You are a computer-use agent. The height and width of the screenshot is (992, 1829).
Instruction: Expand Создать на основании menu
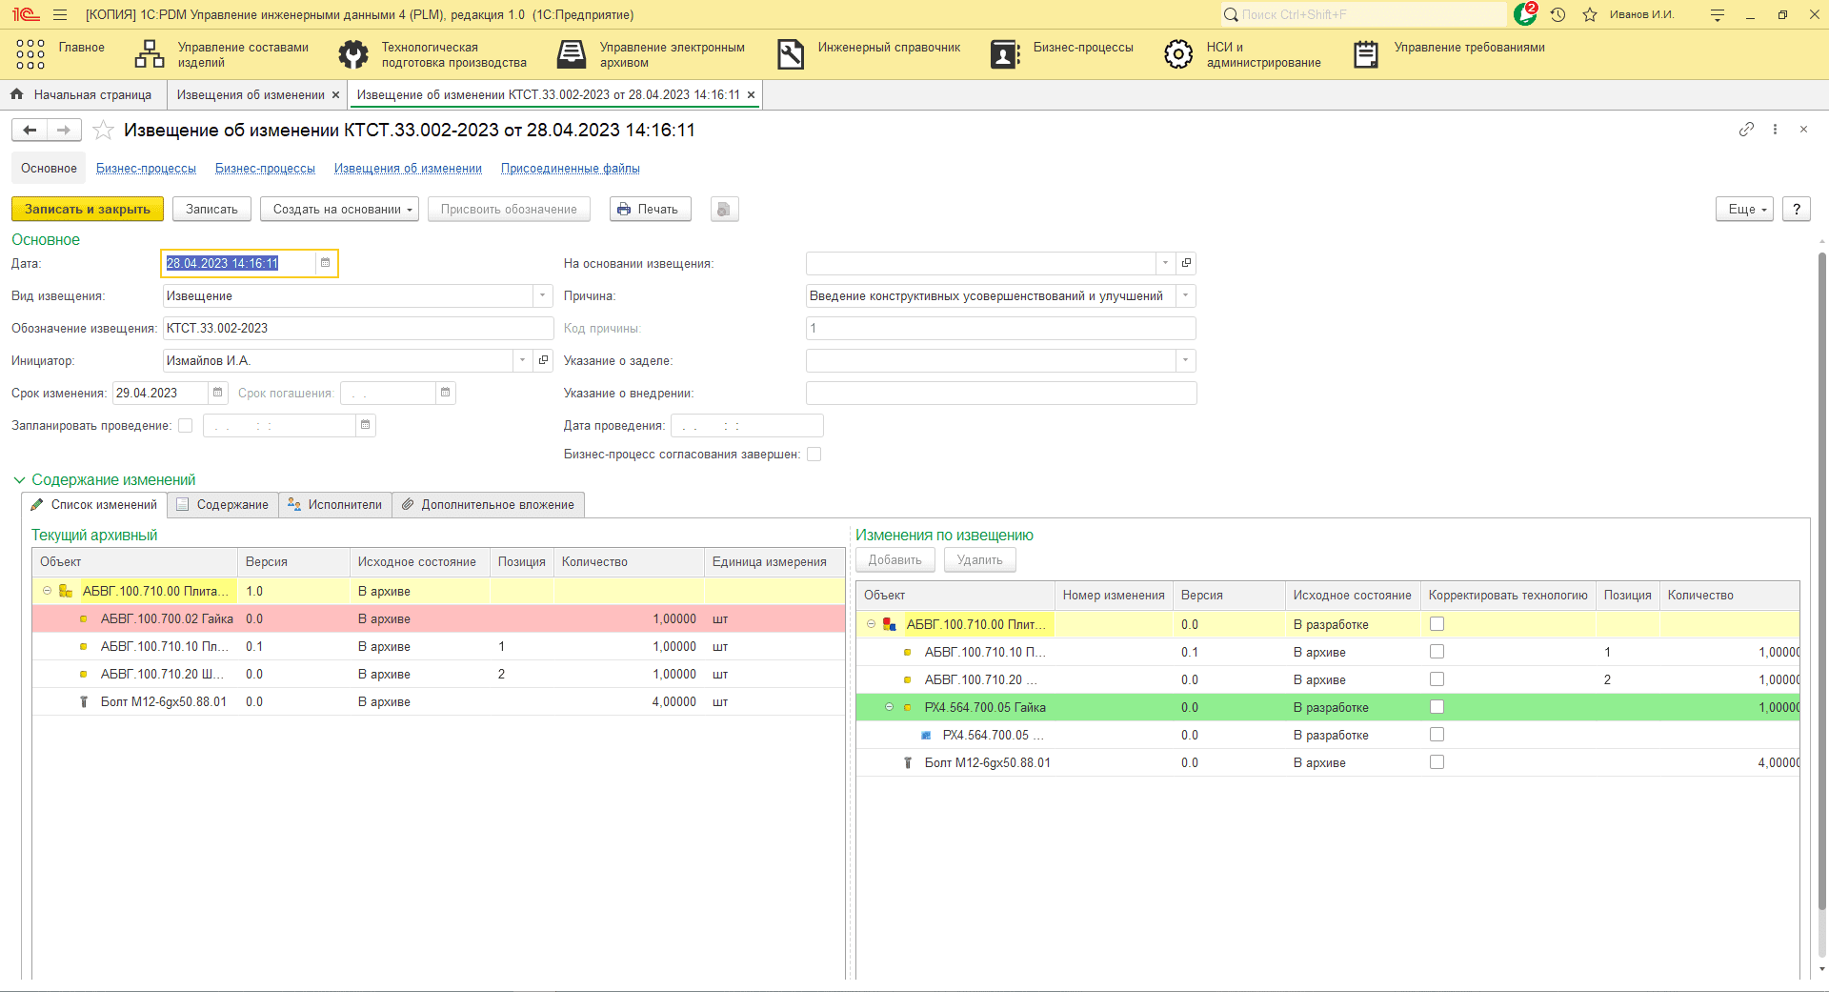[x=339, y=210]
